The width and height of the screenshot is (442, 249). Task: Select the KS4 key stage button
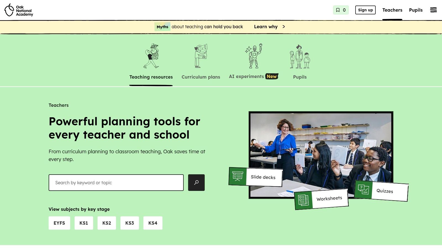point(153,223)
